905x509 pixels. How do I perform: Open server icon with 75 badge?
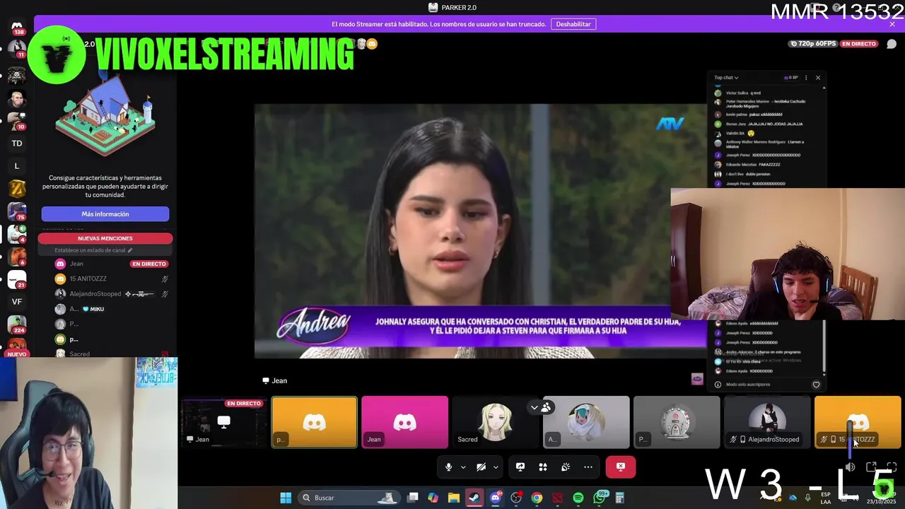tap(17, 211)
